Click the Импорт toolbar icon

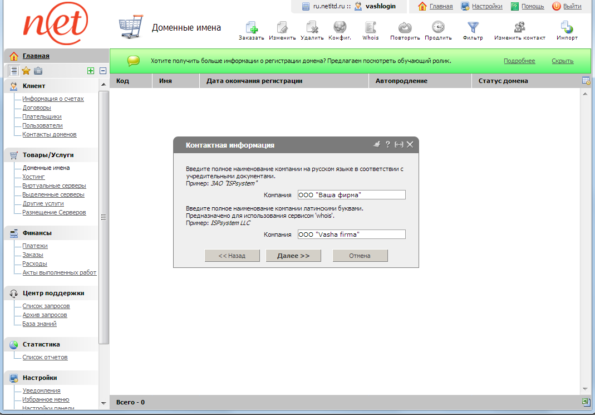coord(567,28)
